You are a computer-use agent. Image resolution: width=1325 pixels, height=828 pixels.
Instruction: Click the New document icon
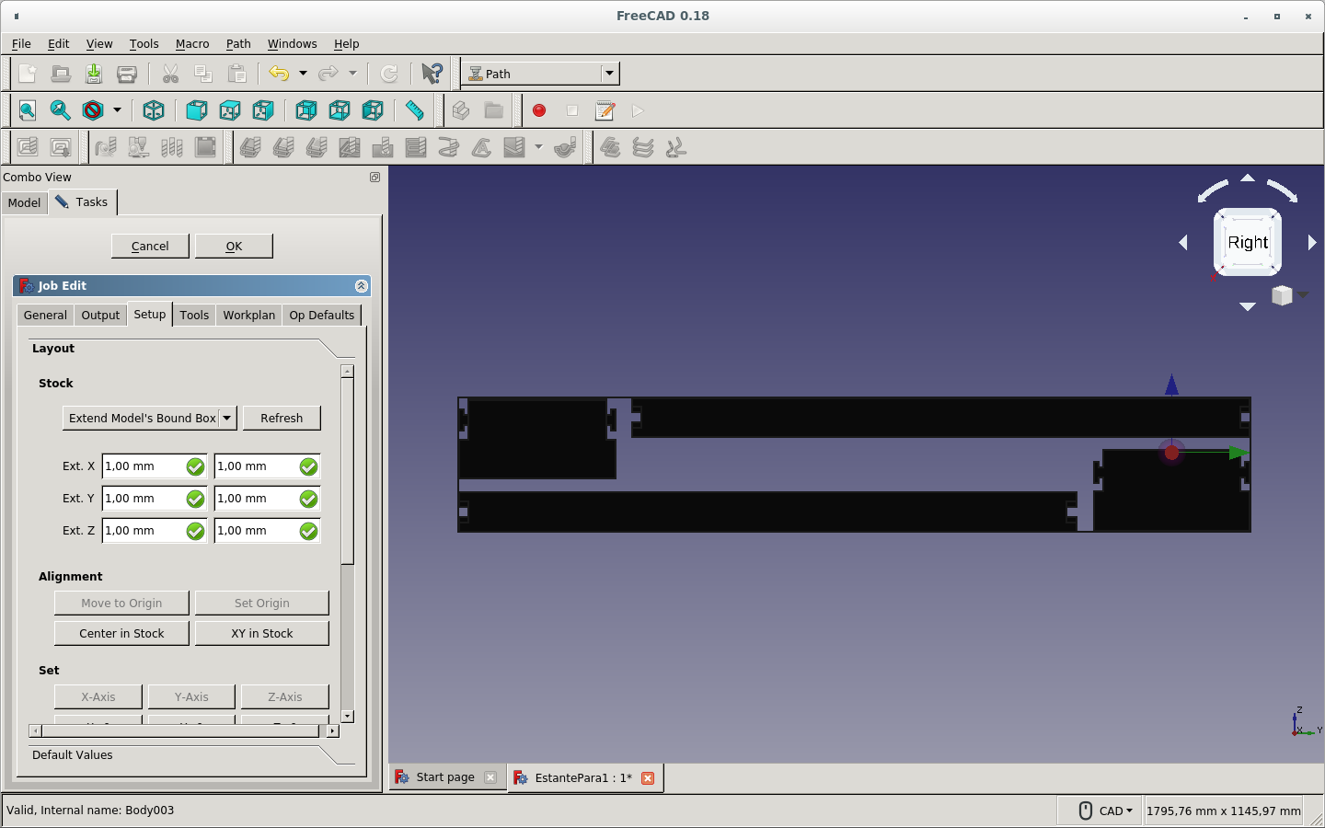28,74
